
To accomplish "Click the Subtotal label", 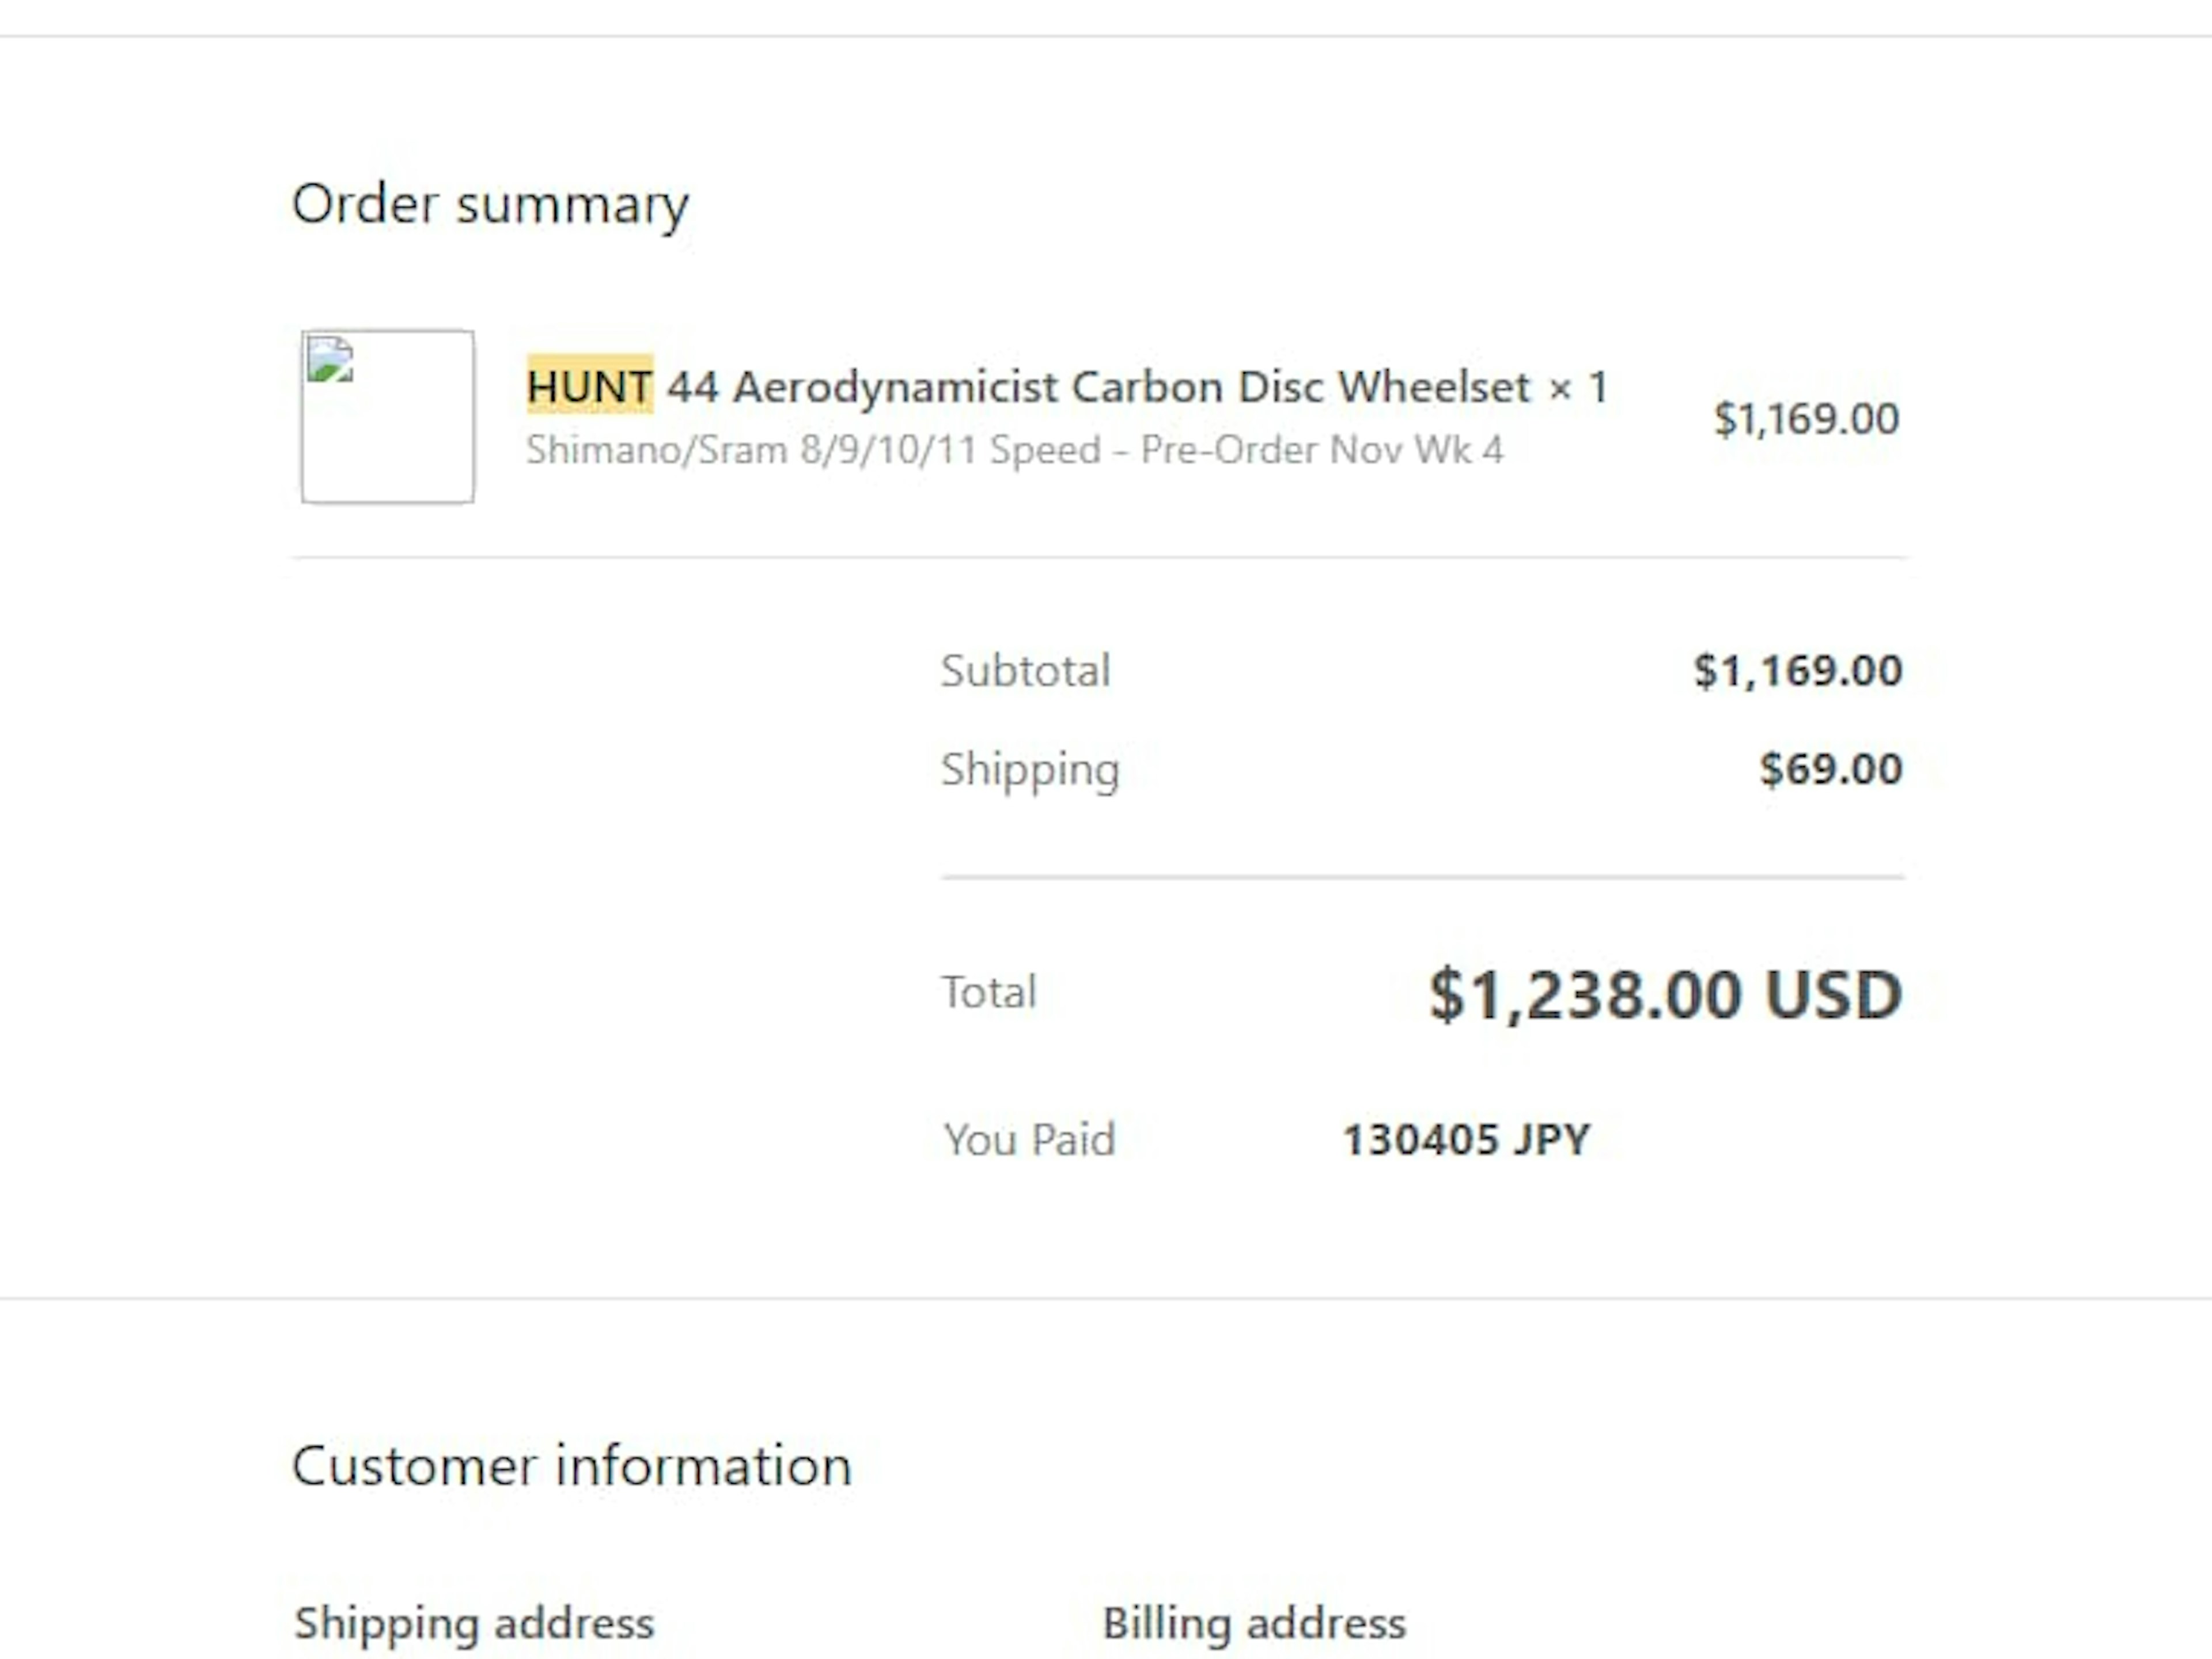I will tap(1025, 670).
